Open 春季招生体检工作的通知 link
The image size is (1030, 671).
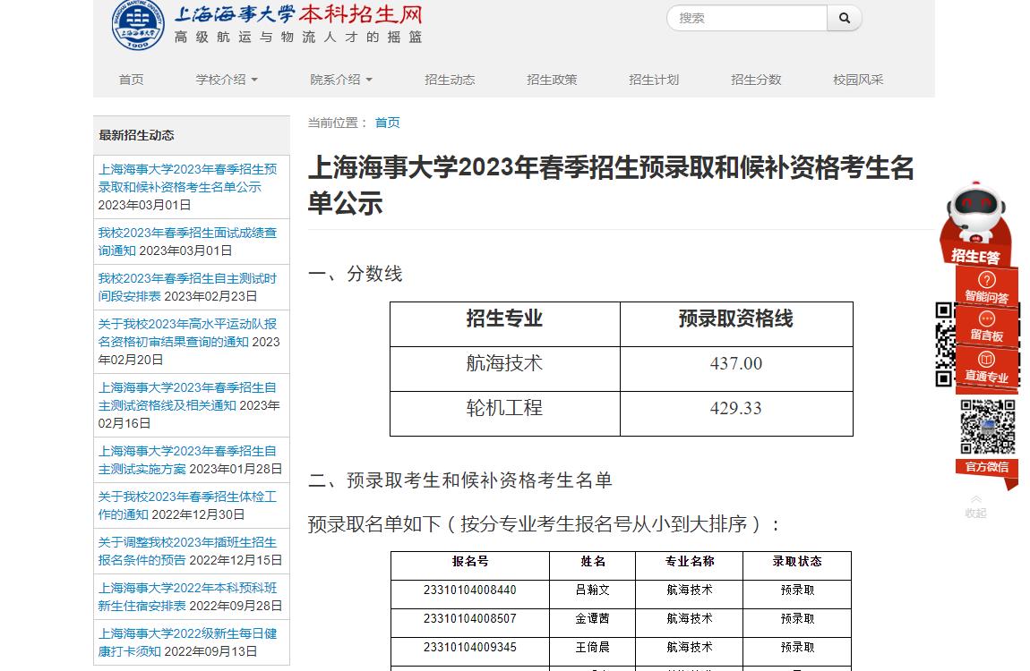click(x=187, y=505)
